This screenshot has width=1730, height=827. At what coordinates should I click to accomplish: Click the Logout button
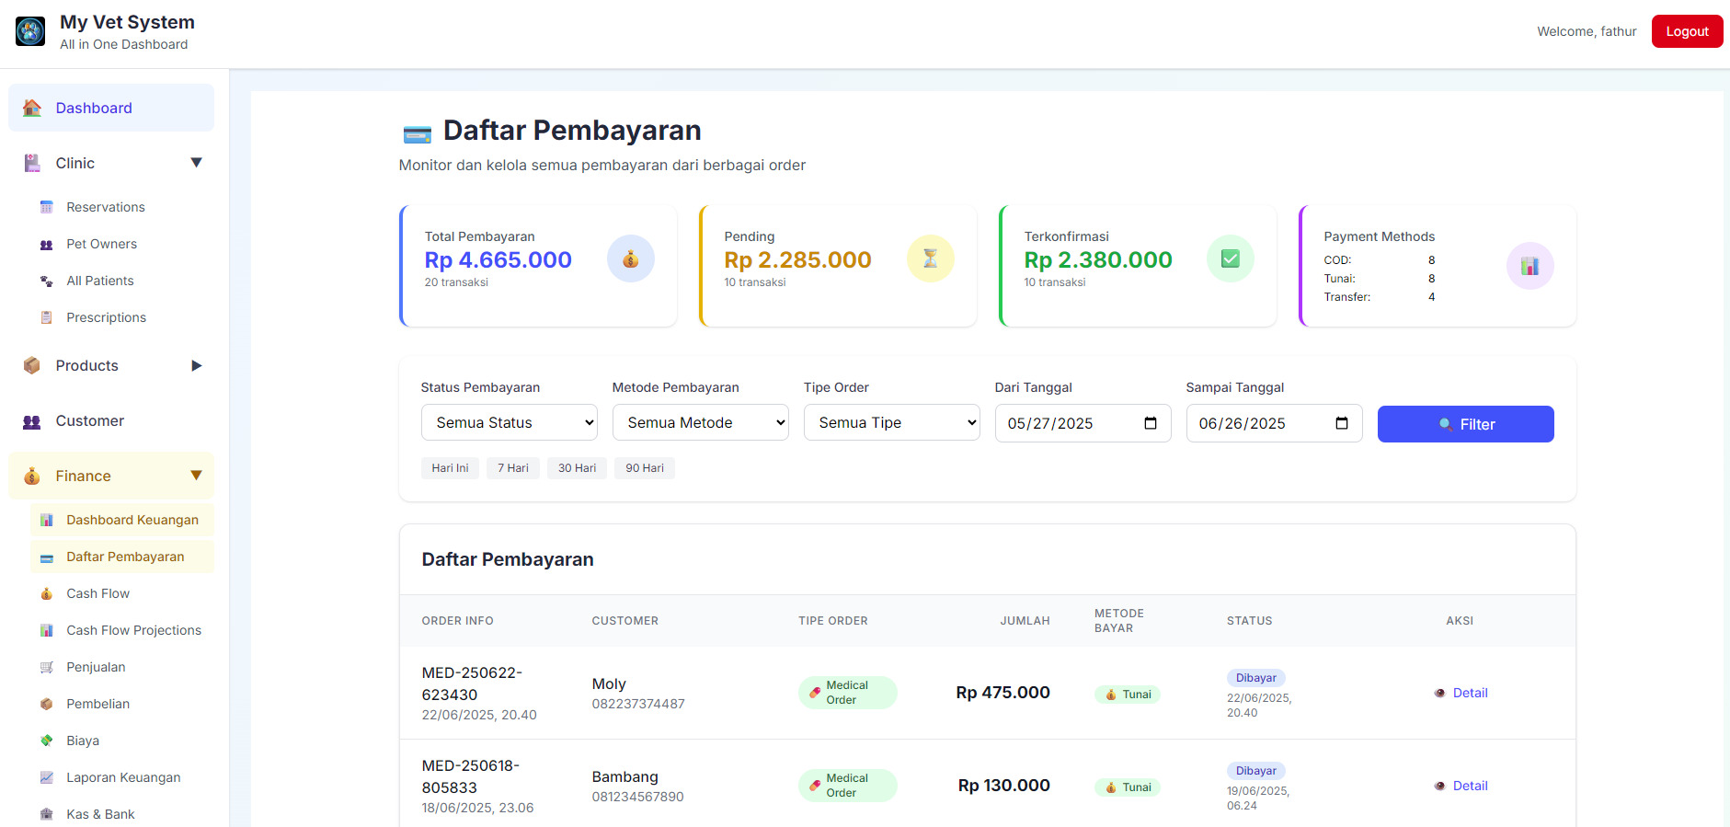point(1687,31)
